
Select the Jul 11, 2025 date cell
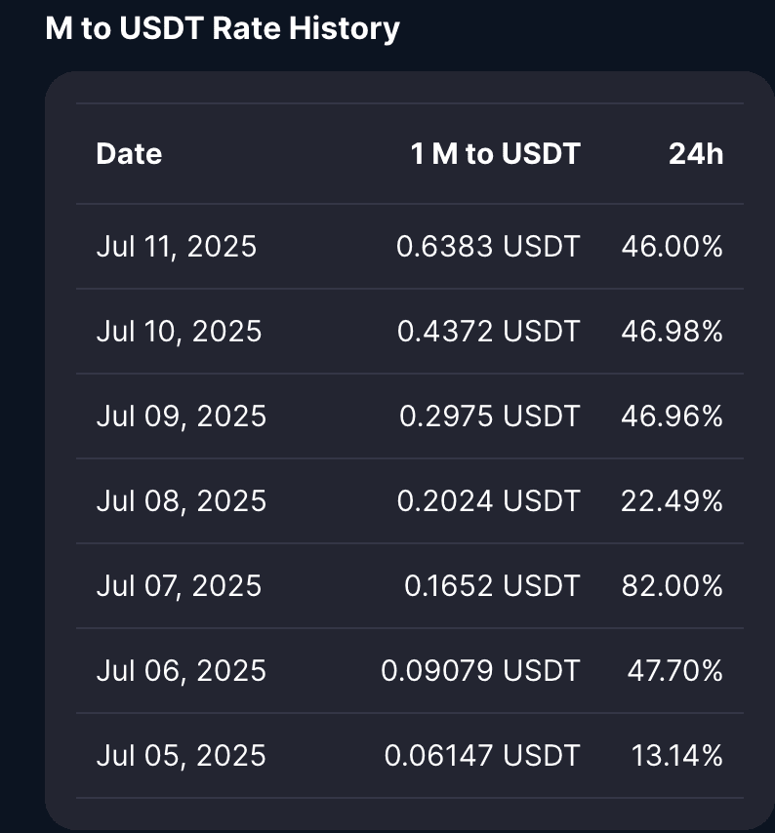coord(177,247)
